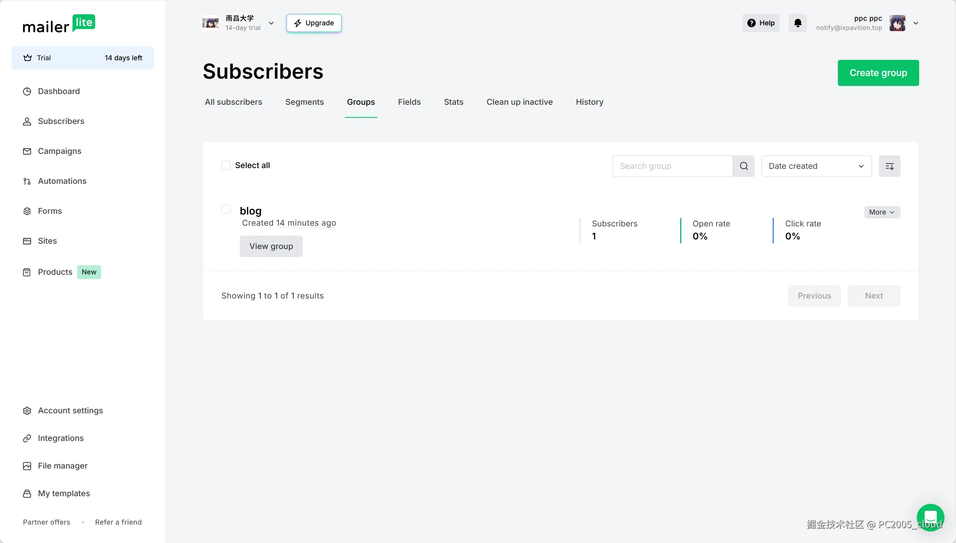Click the Open rate 0% value
The height and width of the screenshot is (543, 956).
click(x=700, y=236)
